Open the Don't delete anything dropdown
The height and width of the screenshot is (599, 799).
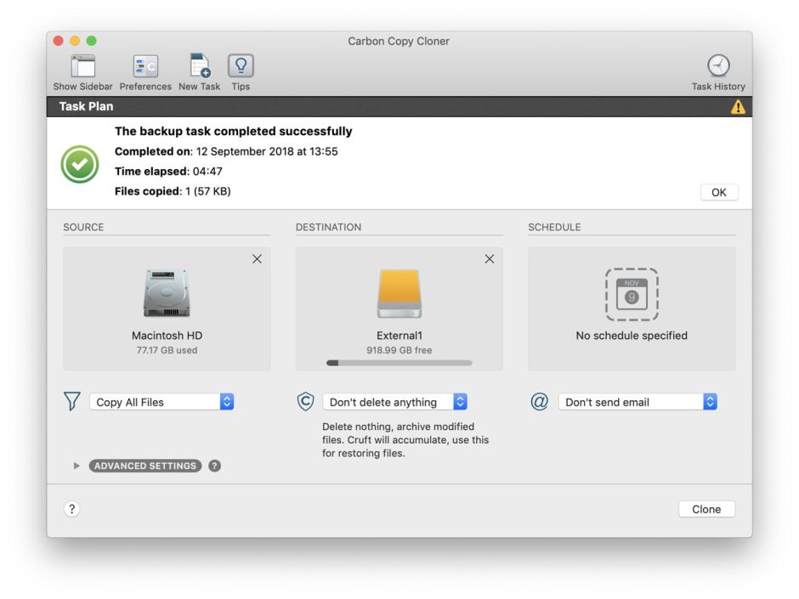[x=394, y=402]
